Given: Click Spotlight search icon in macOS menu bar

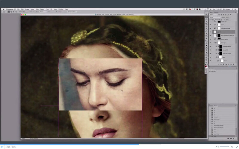Looking at the screenshot, I should coord(232,9).
